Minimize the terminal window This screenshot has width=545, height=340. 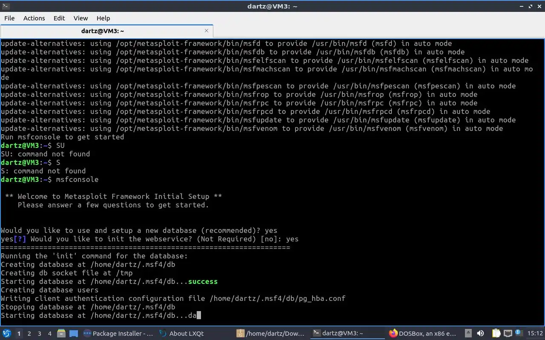point(522,6)
